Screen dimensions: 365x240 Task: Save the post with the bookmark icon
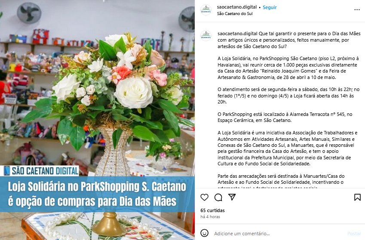[x=357, y=197]
